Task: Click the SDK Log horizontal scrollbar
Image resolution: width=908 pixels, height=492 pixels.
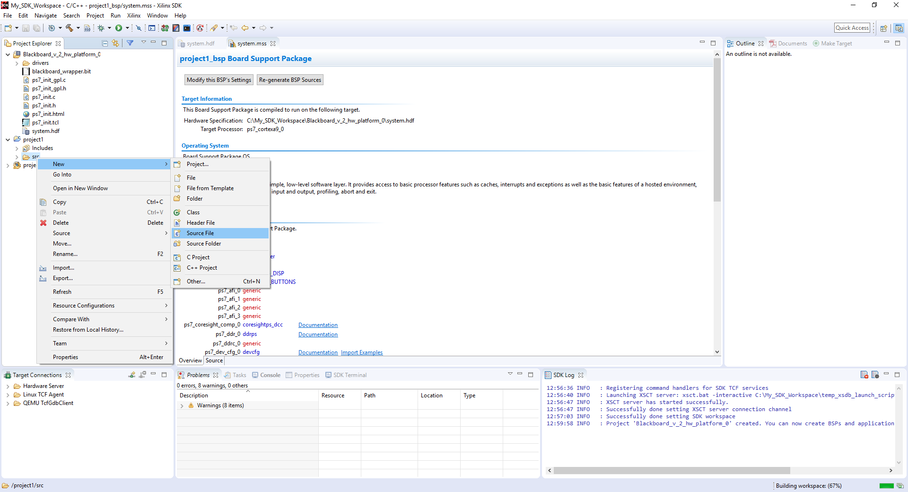Action: click(672, 471)
